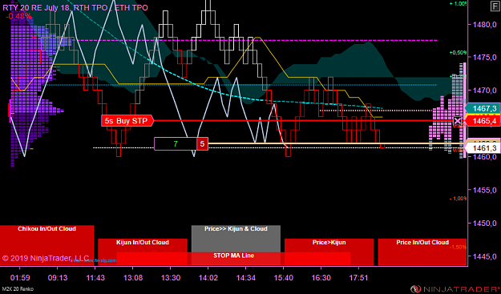
Task: Click the red position quantity box 5
Action: [x=202, y=143]
